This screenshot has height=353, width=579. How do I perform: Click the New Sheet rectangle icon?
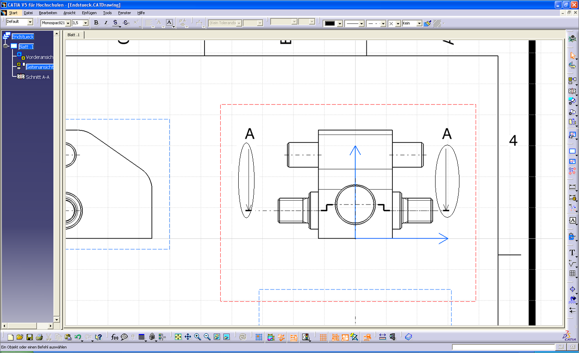pyautogui.click(x=573, y=151)
